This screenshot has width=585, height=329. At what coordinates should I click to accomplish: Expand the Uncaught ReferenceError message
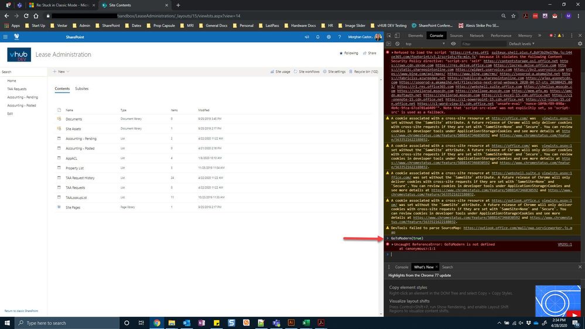click(x=392, y=244)
